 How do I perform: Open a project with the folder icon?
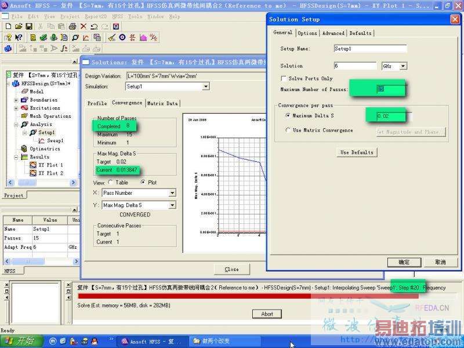click(19, 26)
